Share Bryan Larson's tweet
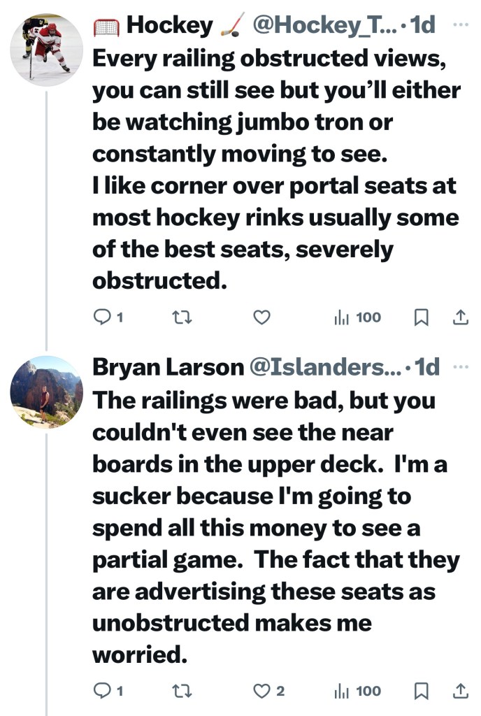The width and height of the screenshot is (481, 716). [x=461, y=691]
